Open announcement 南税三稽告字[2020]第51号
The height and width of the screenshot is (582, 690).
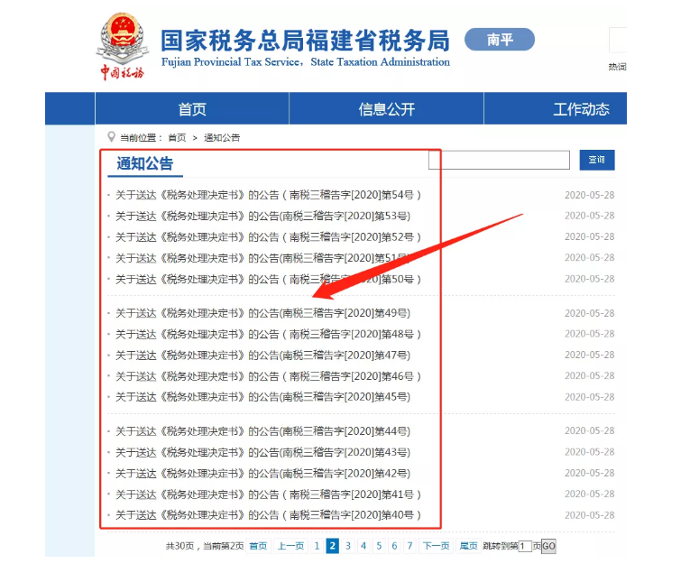(x=262, y=258)
